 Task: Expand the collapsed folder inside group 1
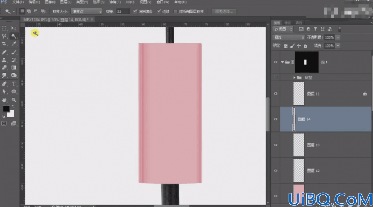click(294, 78)
